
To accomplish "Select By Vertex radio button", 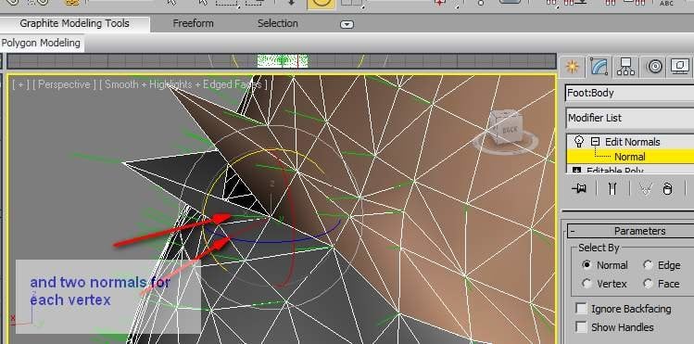I will tap(587, 284).
